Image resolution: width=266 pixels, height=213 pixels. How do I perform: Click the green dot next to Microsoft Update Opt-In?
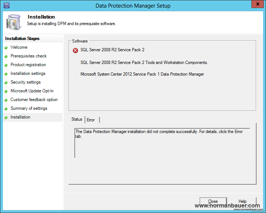[6, 91]
